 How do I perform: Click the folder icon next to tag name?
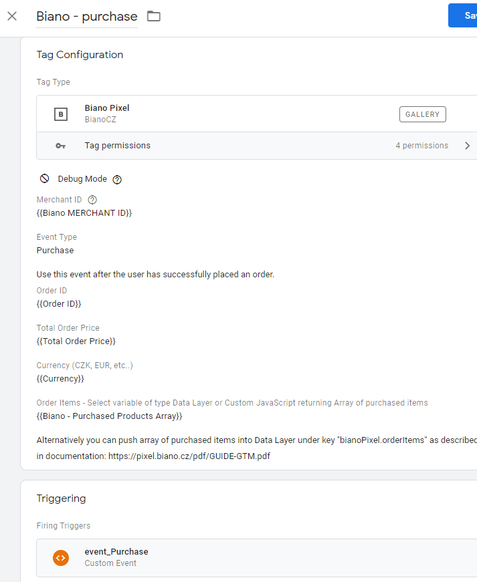point(154,16)
